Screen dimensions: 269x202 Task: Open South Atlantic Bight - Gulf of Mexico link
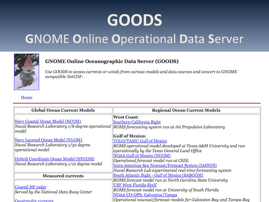pyautogui.click(x=158, y=175)
